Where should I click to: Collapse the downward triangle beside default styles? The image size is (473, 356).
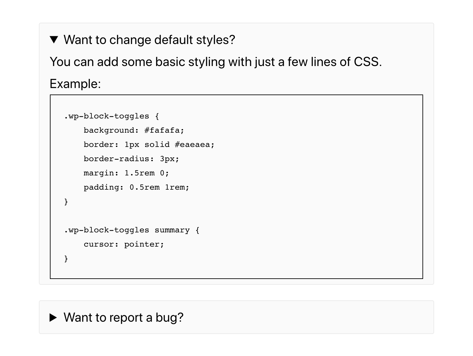click(54, 40)
